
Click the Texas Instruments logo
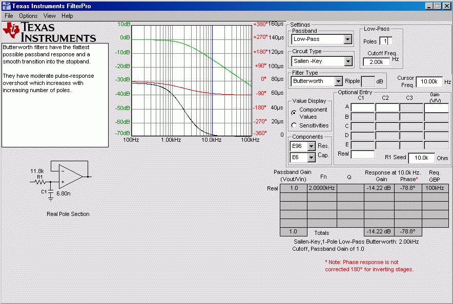(x=49, y=32)
